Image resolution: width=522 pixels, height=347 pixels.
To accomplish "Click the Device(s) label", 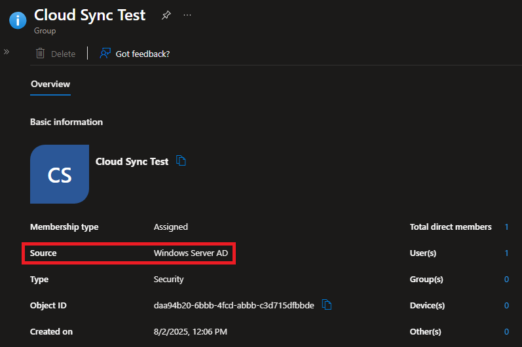I will tap(427, 305).
